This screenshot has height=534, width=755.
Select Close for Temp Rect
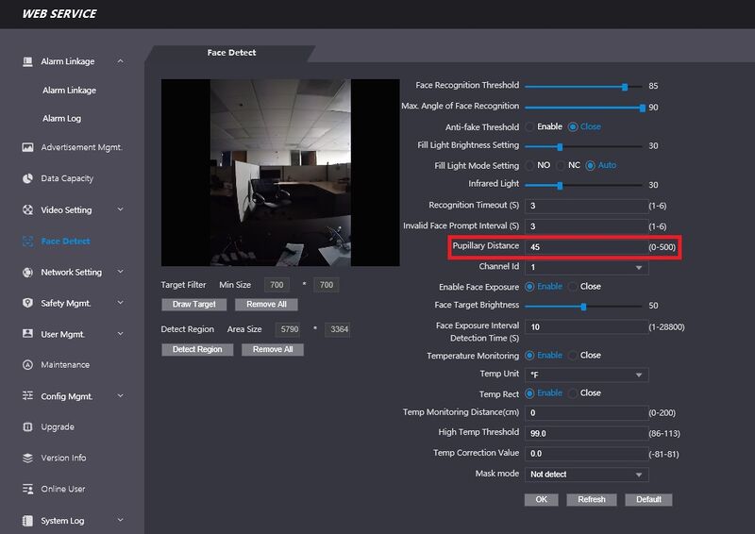tap(573, 393)
